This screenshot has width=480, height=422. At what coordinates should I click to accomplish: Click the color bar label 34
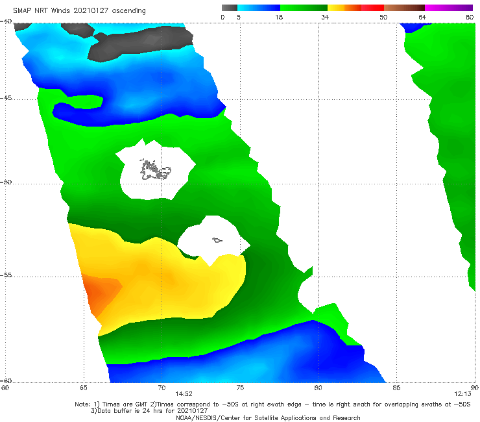325,17
